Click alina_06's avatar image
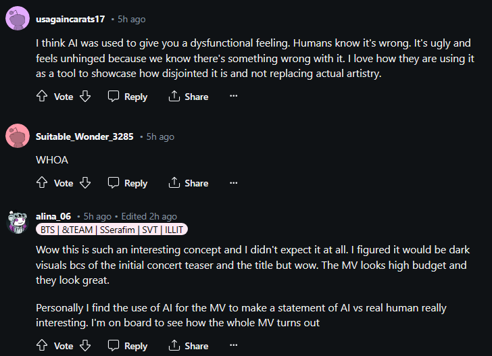This screenshot has height=356, width=492. click(17, 222)
